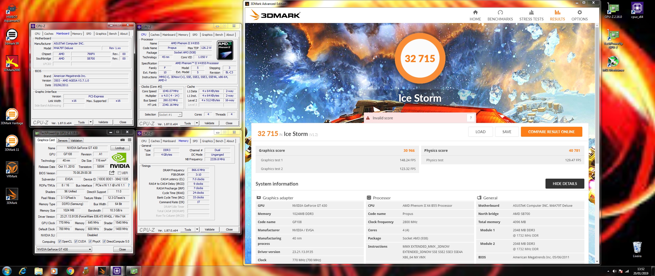Click scrollbar down arrow in 3DMark
Image resolution: width=655 pixels, height=276 pixels.
597,261
